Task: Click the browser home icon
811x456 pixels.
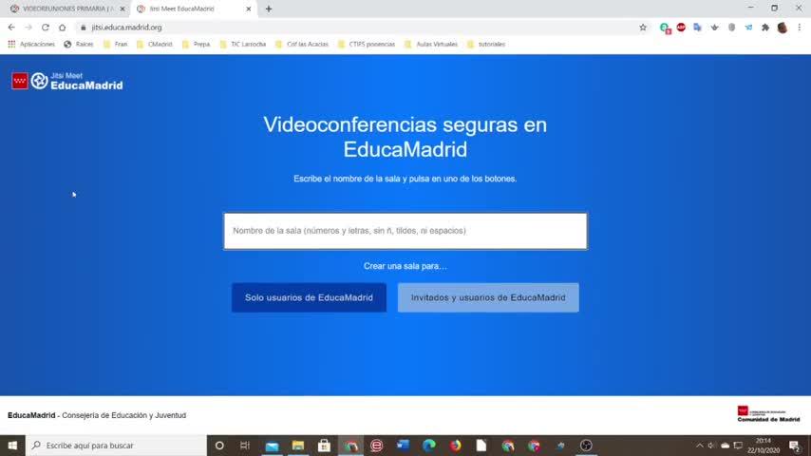Action: (62, 28)
